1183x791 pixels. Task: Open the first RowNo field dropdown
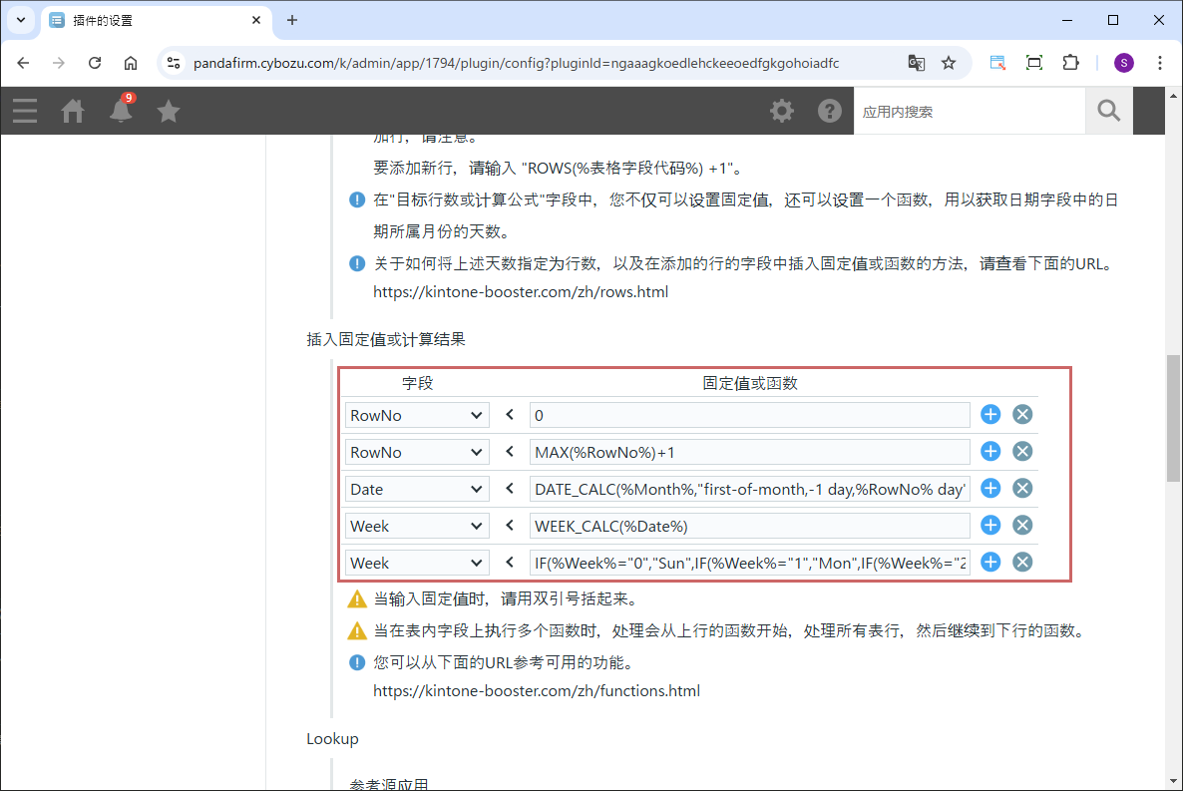417,415
